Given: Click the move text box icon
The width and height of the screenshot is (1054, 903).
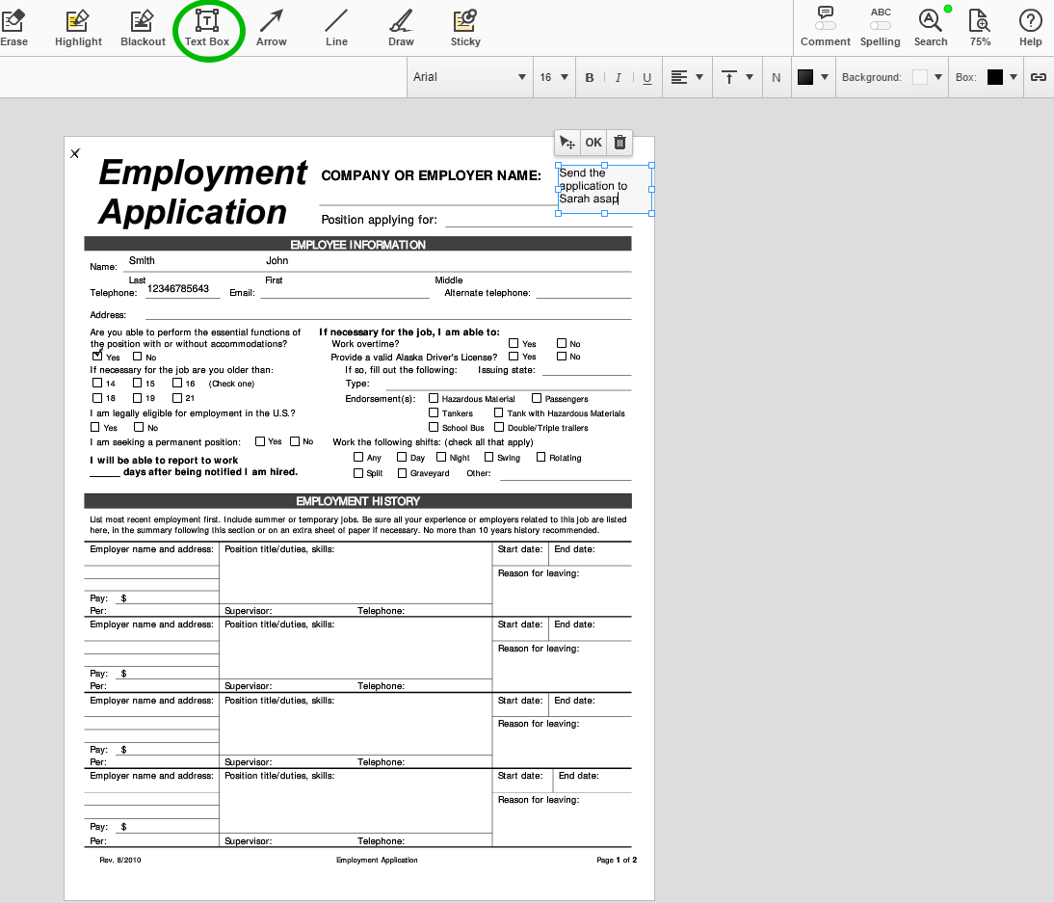Looking at the screenshot, I should [x=567, y=143].
